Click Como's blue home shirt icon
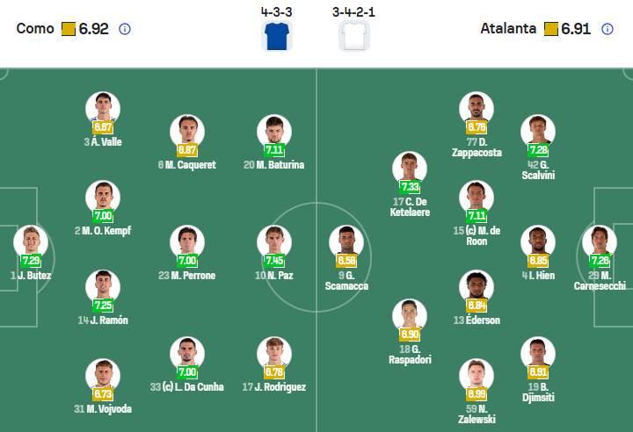633x432 pixels. (x=277, y=36)
